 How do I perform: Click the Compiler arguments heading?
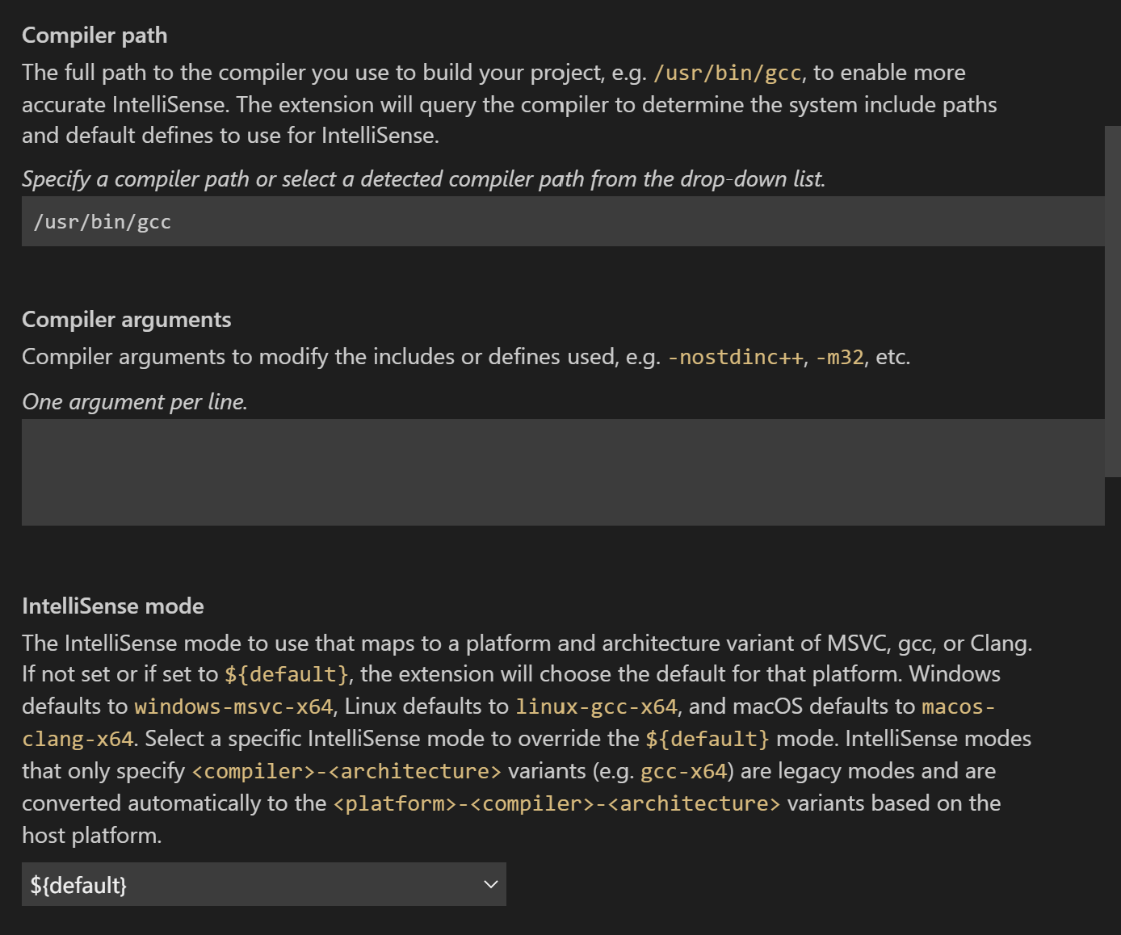pos(126,319)
